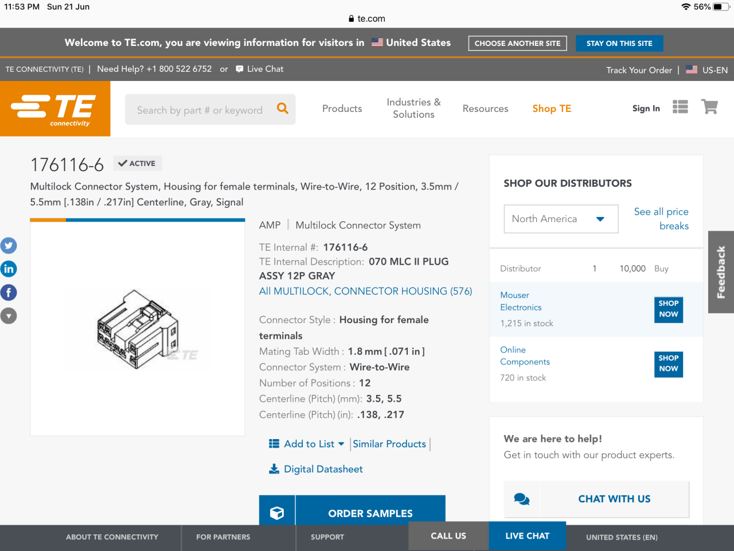Image resolution: width=734 pixels, height=551 pixels.
Task: Expand more share options arrow
Action: point(9,316)
